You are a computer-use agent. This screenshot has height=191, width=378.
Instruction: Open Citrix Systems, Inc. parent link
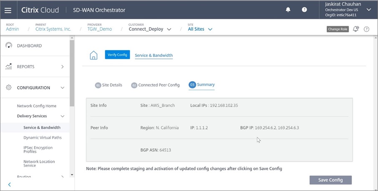point(53,29)
